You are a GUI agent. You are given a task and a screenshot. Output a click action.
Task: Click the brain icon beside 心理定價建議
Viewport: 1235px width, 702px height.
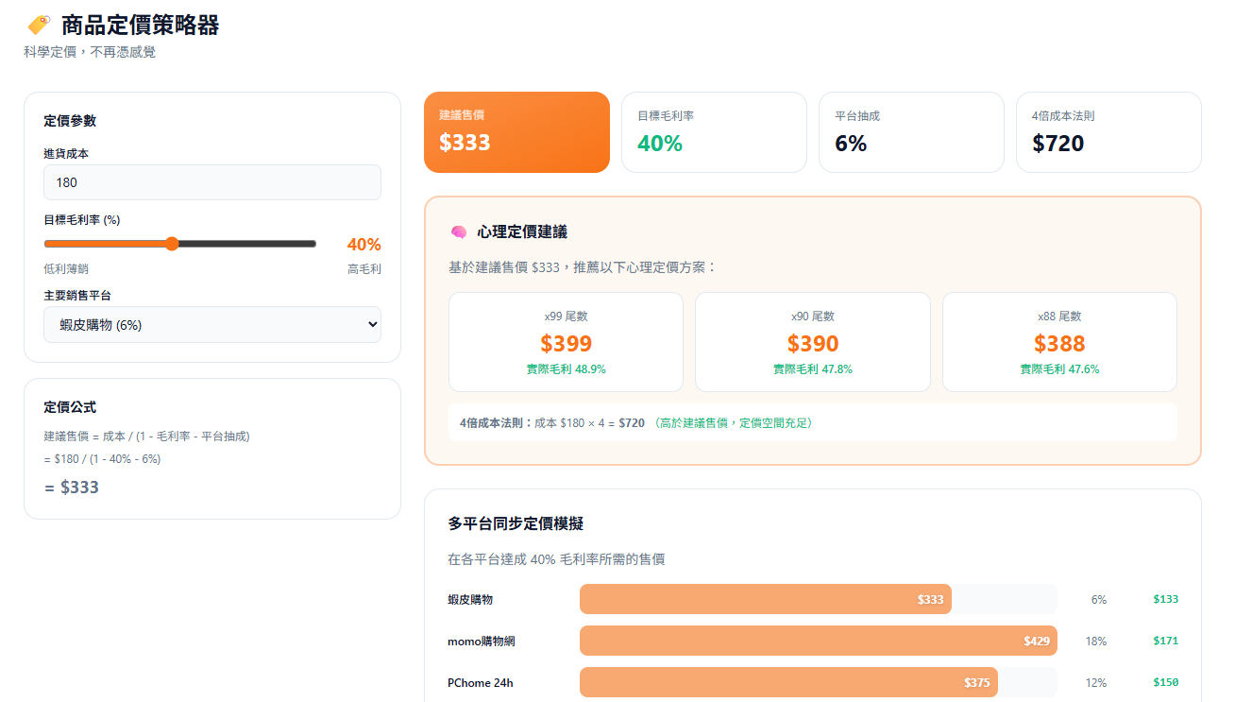459,231
